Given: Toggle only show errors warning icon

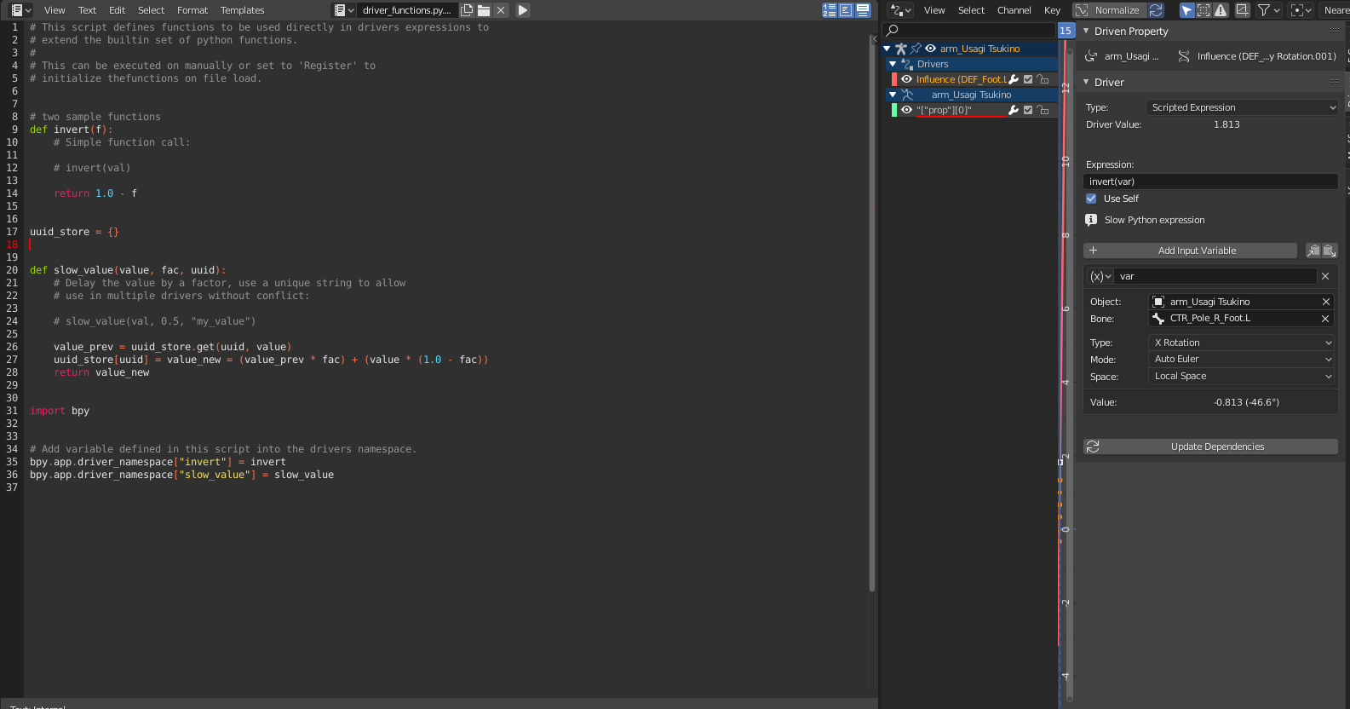Looking at the screenshot, I should [1221, 10].
